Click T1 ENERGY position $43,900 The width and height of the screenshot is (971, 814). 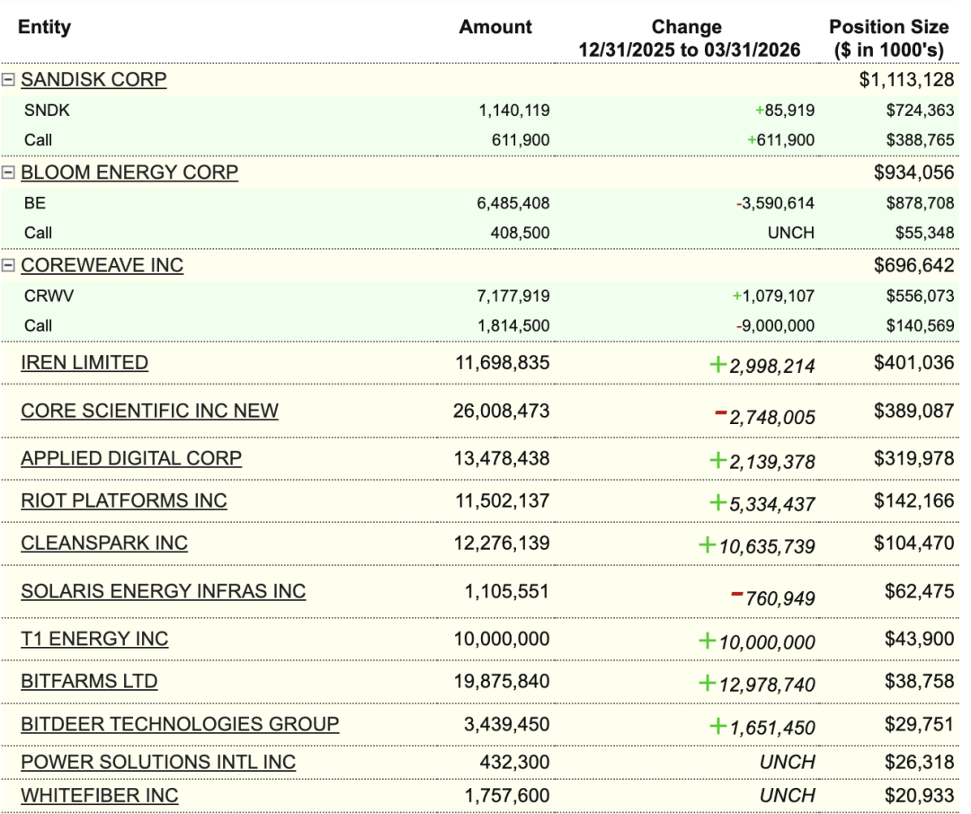click(920, 638)
